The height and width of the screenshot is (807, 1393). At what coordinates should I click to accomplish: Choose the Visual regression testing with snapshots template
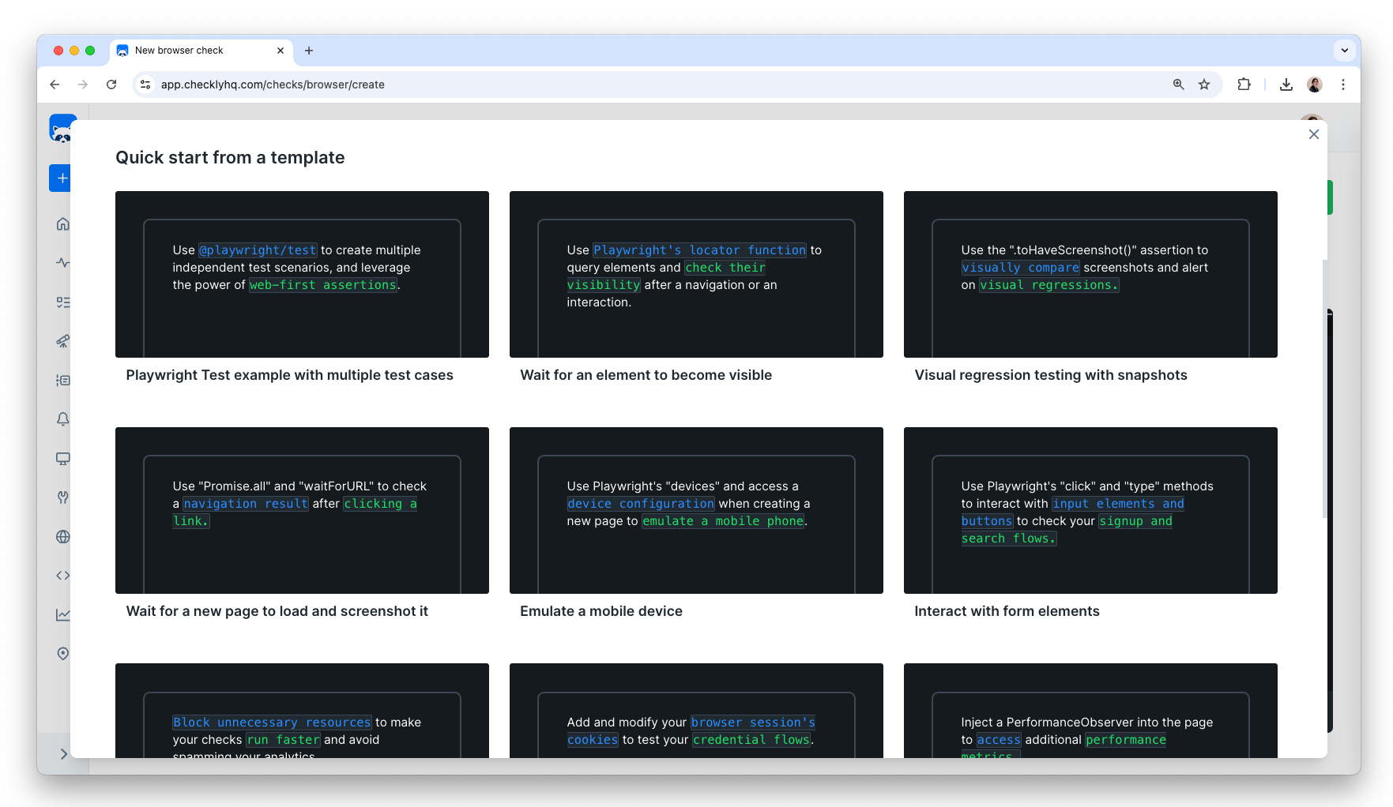click(1090, 274)
